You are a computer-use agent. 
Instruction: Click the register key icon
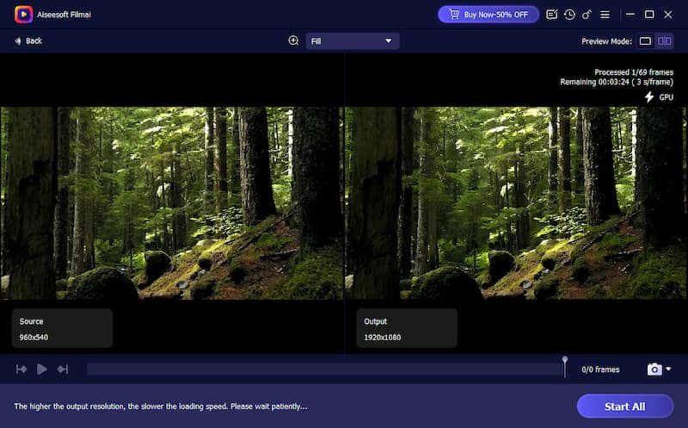587,15
